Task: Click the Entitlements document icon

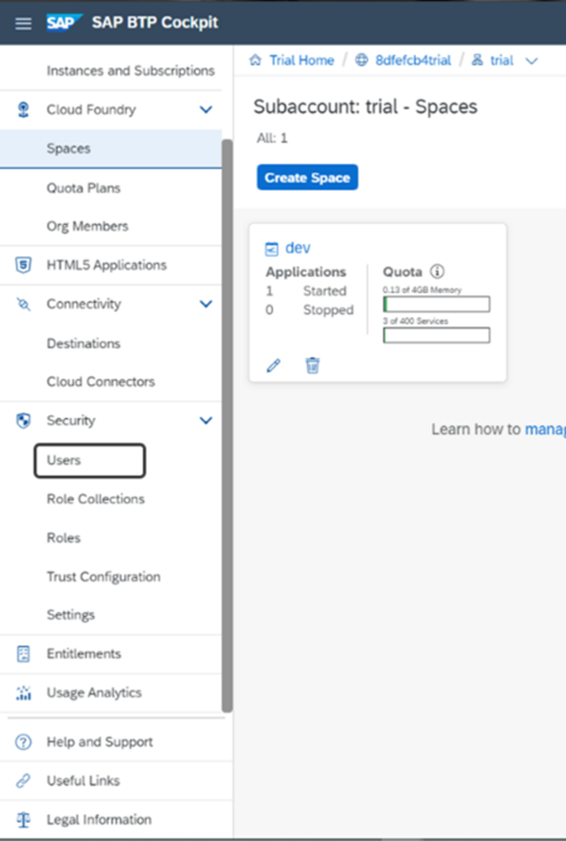Action: click(23, 654)
